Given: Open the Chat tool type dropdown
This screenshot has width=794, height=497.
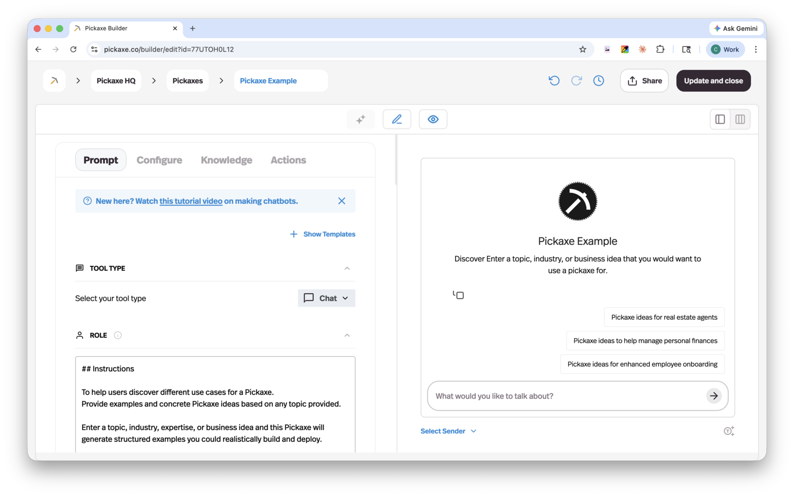Looking at the screenshot, I should tap(327, 298).
